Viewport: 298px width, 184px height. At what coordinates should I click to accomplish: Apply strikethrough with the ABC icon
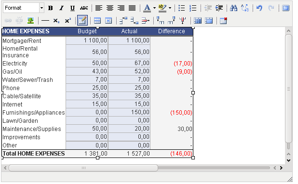tap(84, 8)
